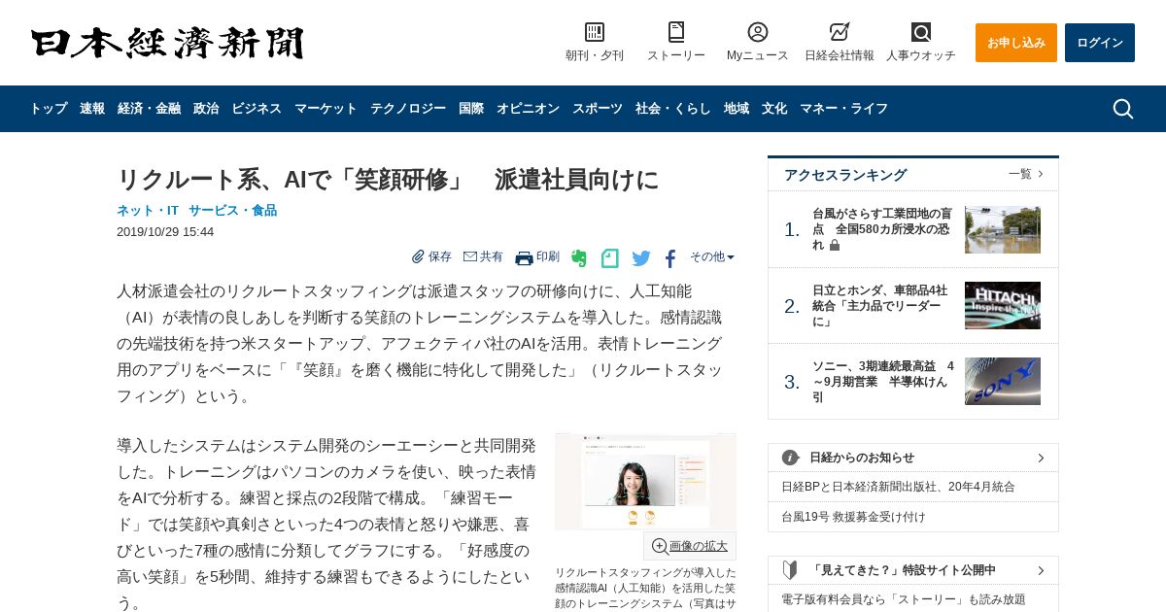Open the 朝刊・夕刊 newspaper icon

click(x=595, y=33)
